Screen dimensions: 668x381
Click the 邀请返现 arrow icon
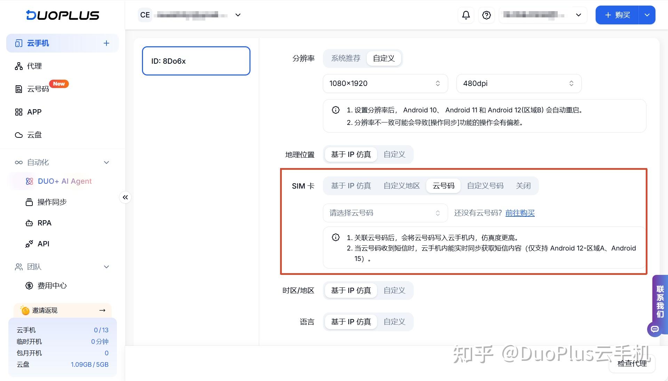tap(102, 310)
